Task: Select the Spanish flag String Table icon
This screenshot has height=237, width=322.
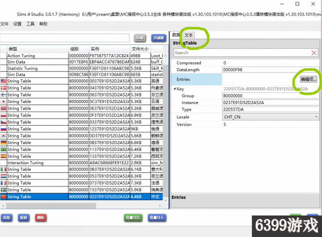Action: coord(4,156)
